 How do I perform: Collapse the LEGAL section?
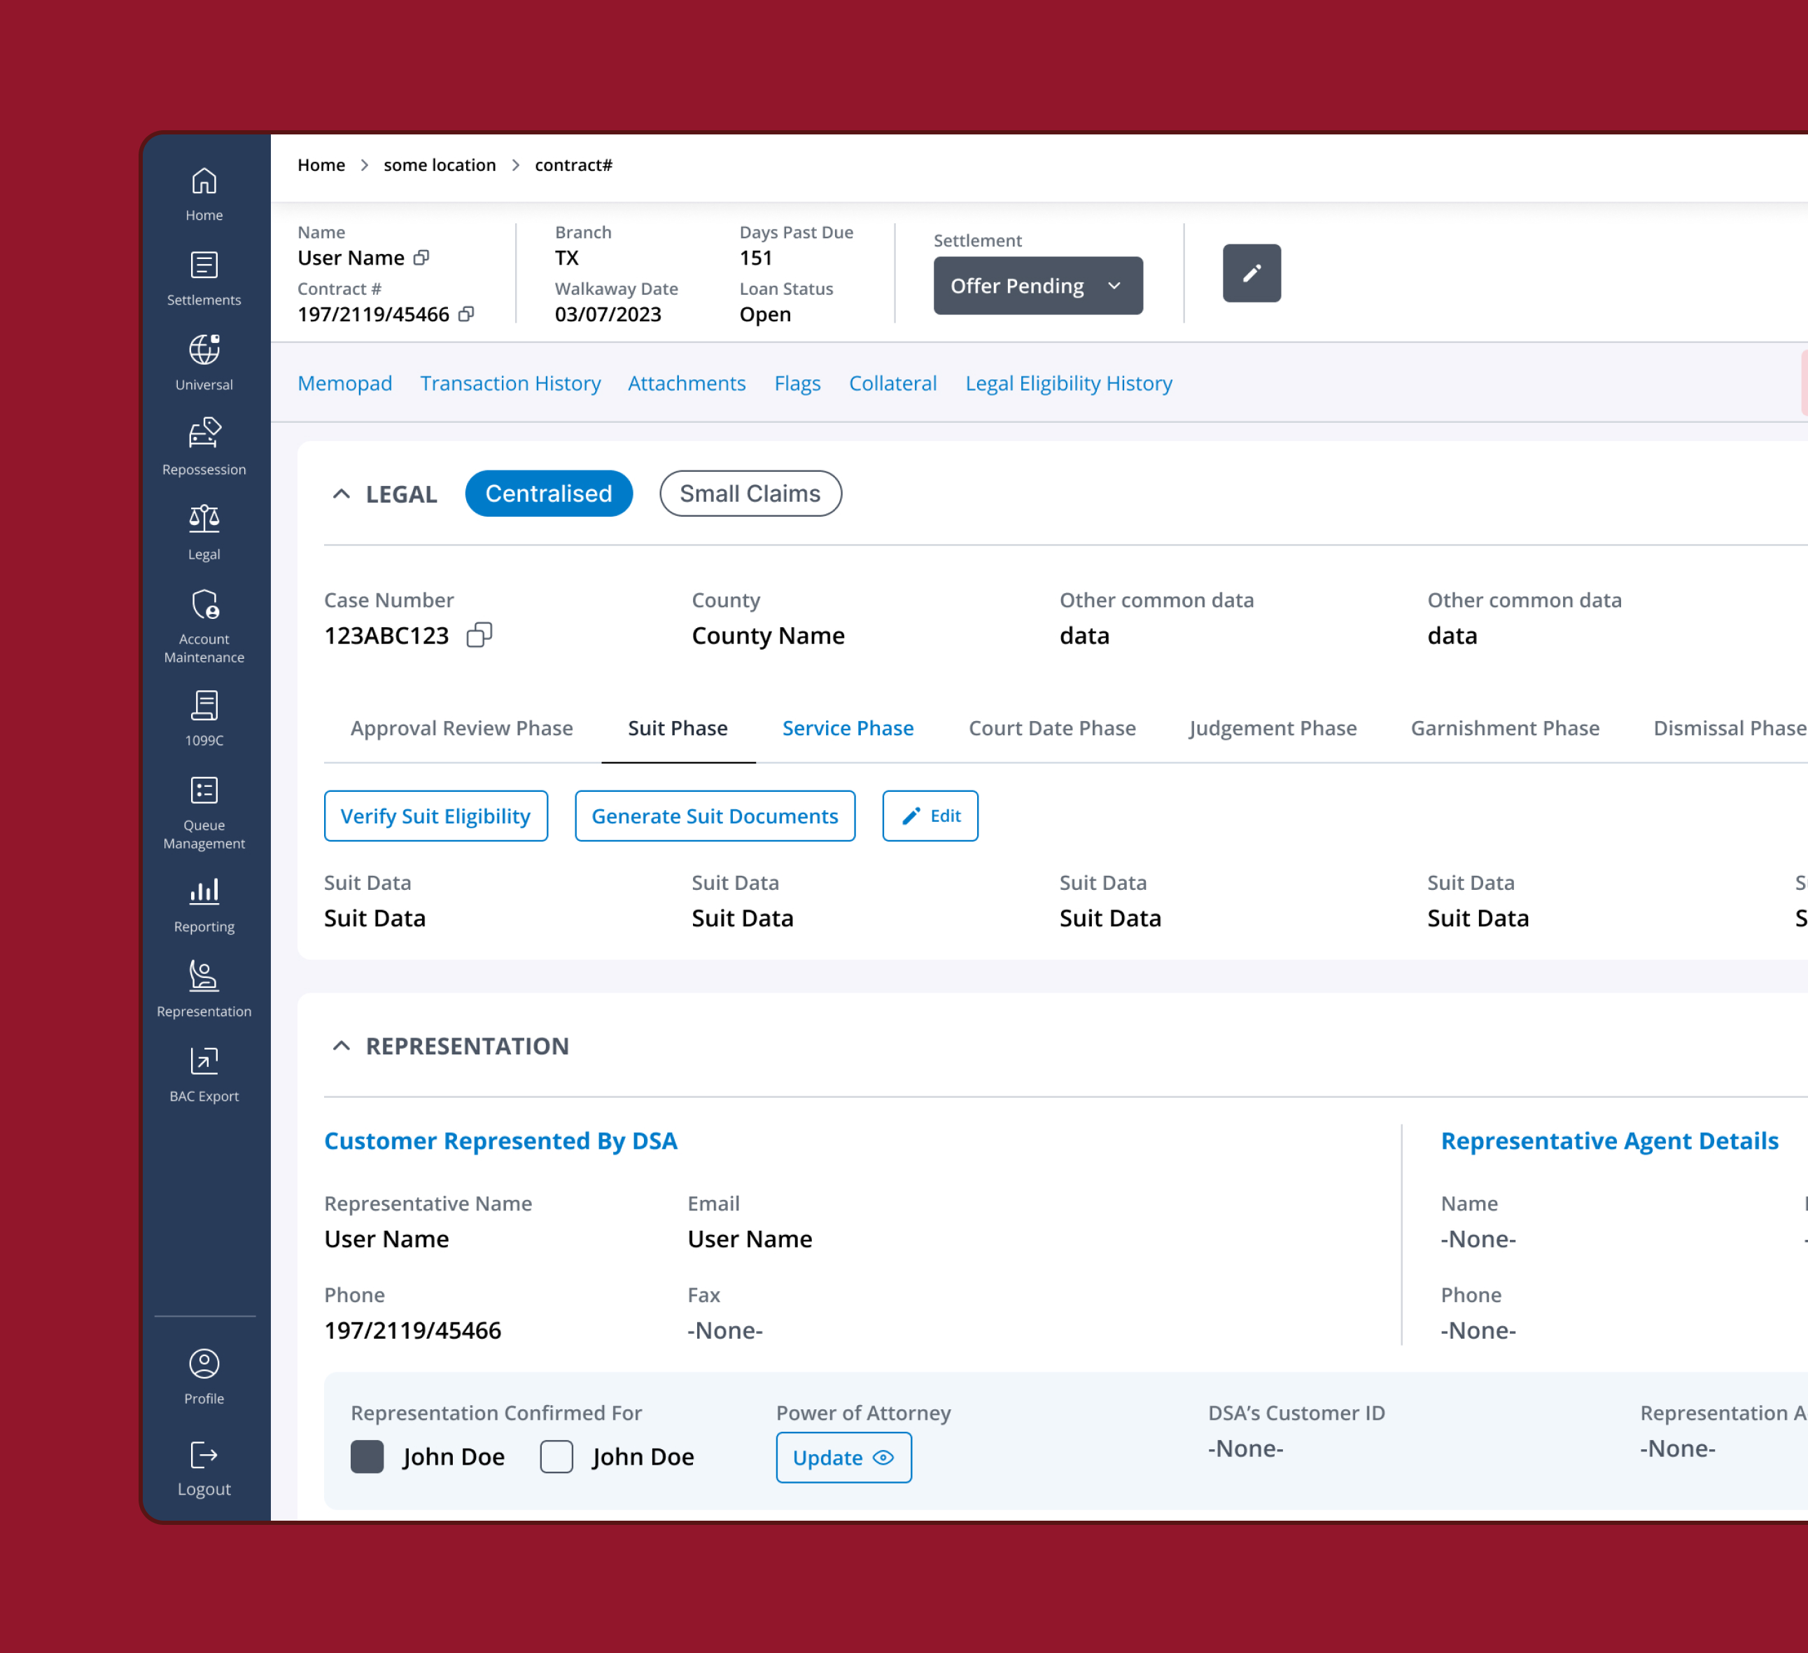coord(341,494)
